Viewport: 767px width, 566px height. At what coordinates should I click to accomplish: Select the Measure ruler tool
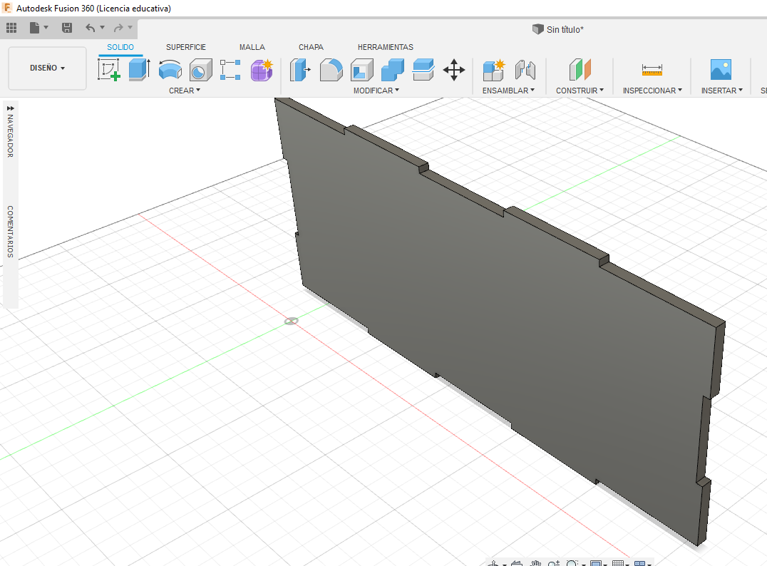652,69
